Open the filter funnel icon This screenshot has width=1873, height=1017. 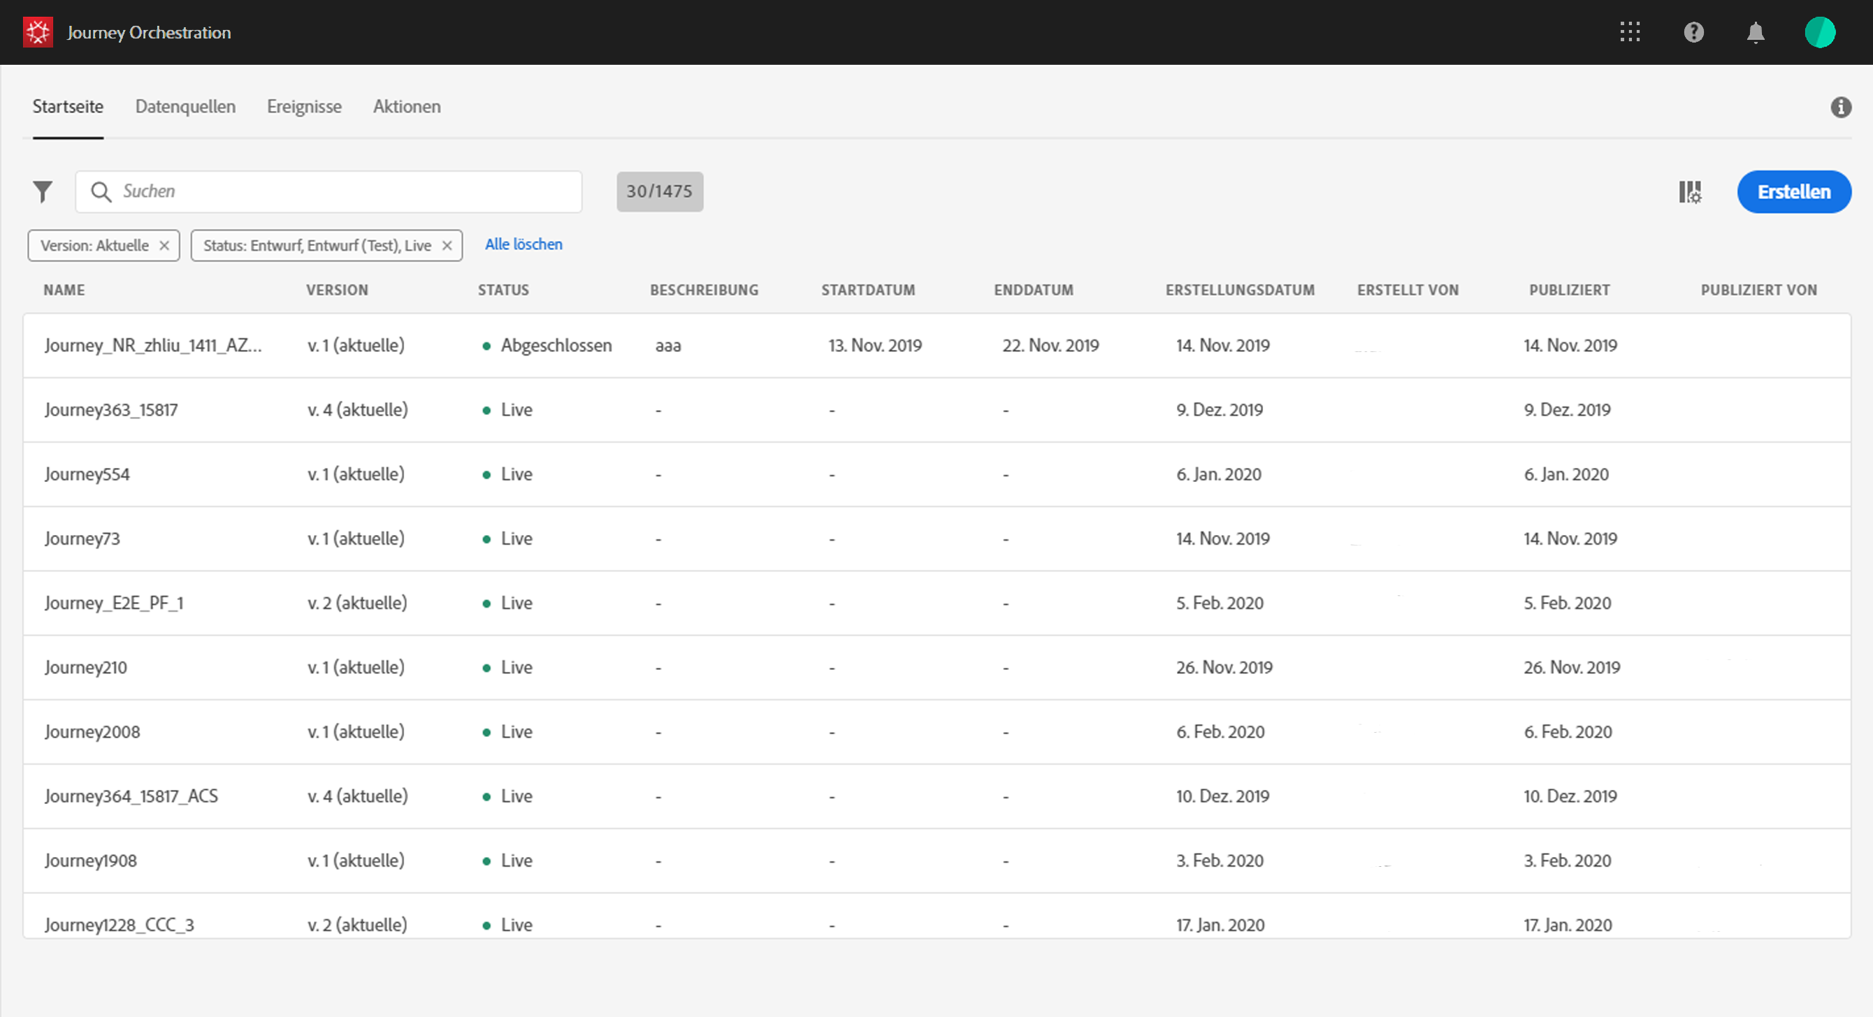click(43, 192)
